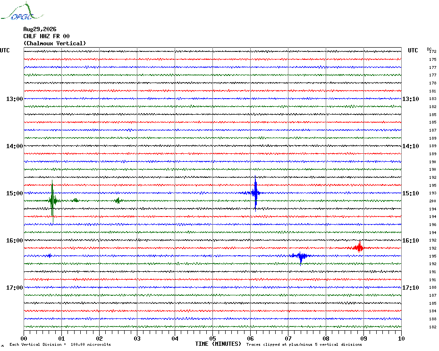
Task: Click the DC value 200
Action: [433, 201]
